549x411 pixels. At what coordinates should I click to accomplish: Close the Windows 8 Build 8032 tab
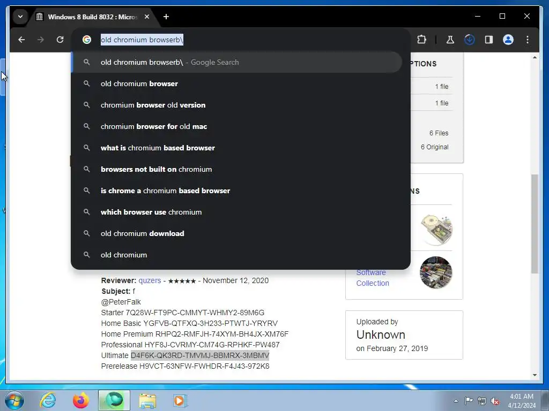[x=147, y=17]
